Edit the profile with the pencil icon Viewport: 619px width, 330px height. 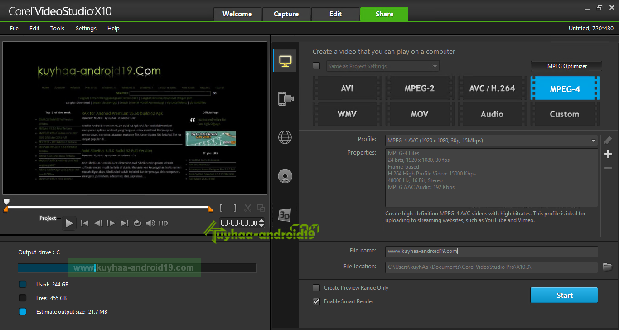coord(608,140)
